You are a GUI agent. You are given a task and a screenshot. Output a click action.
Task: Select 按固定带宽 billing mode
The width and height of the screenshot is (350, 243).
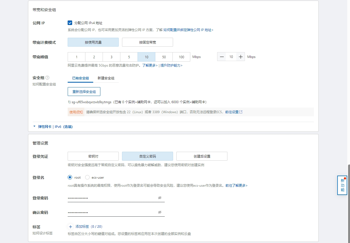pos(147,42)
